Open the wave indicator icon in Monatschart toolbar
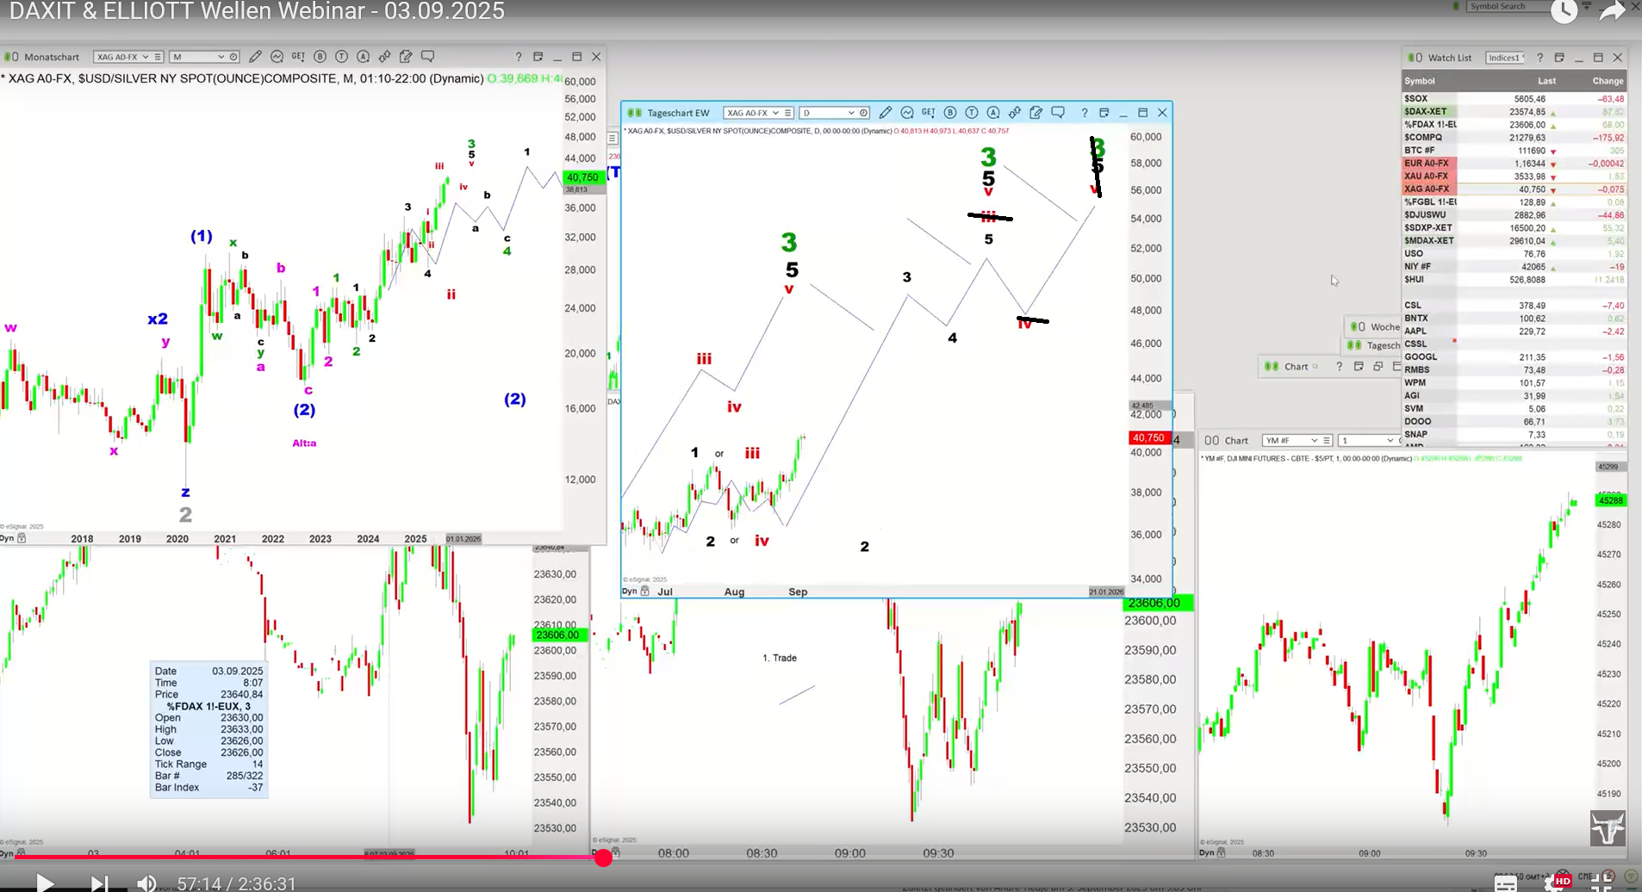The width and height of the screenshot is (1642, 892). tap(277, 57)
